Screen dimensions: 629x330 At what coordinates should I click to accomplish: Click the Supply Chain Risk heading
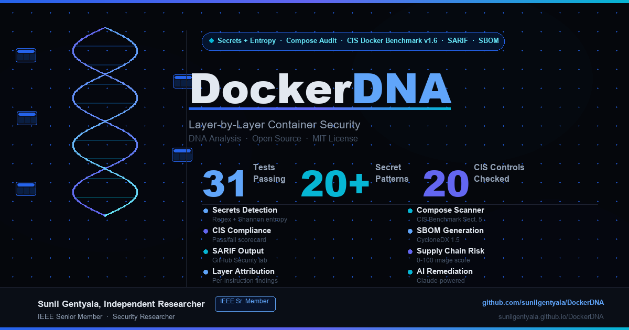tap(450, 251)
